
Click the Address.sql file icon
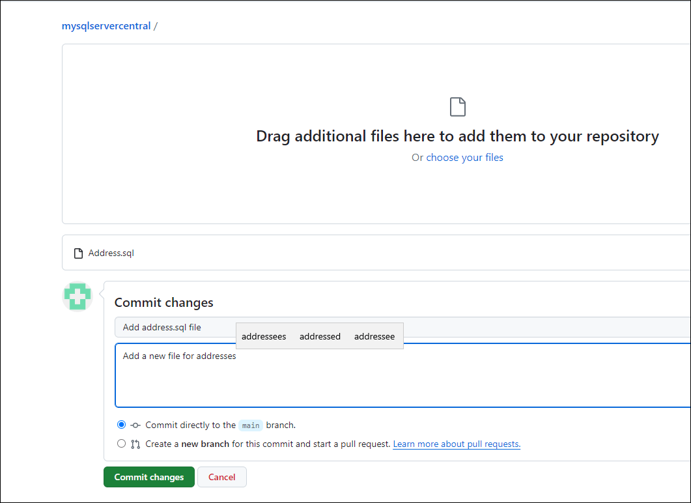point(78,253)
